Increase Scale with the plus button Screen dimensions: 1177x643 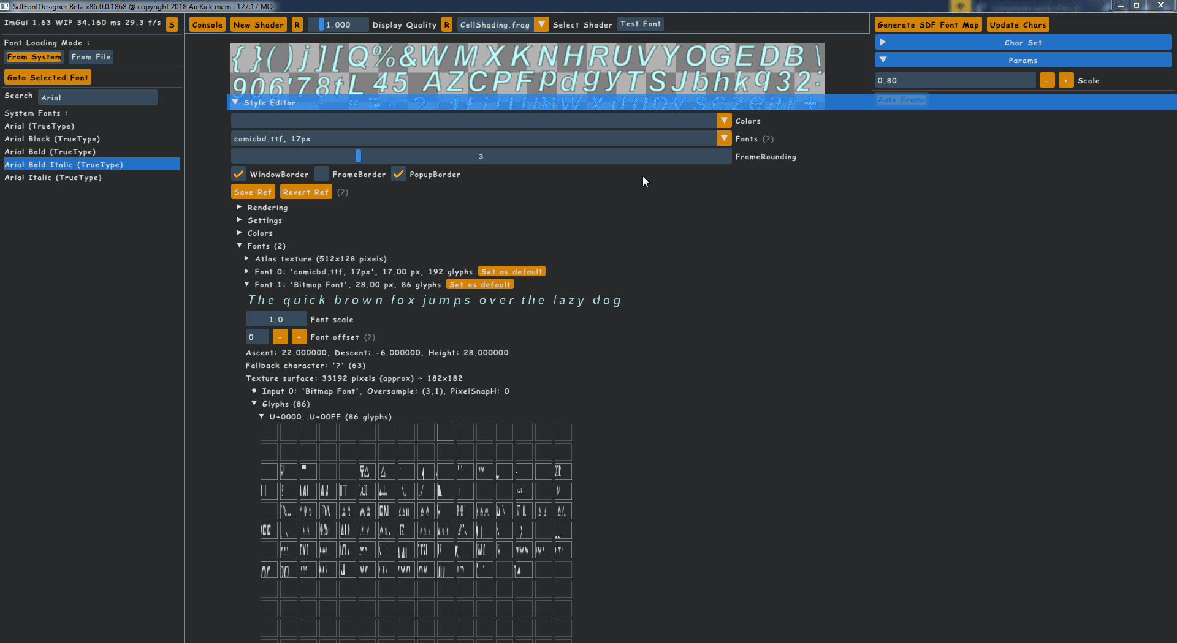(1066, 80)
